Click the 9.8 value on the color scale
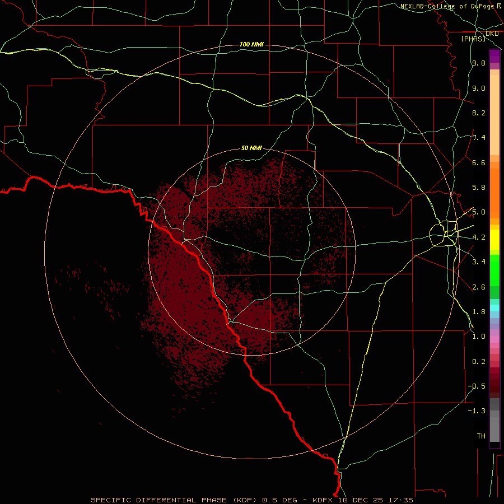The height and width of the screenshot is (504, 504). [479, 63]
